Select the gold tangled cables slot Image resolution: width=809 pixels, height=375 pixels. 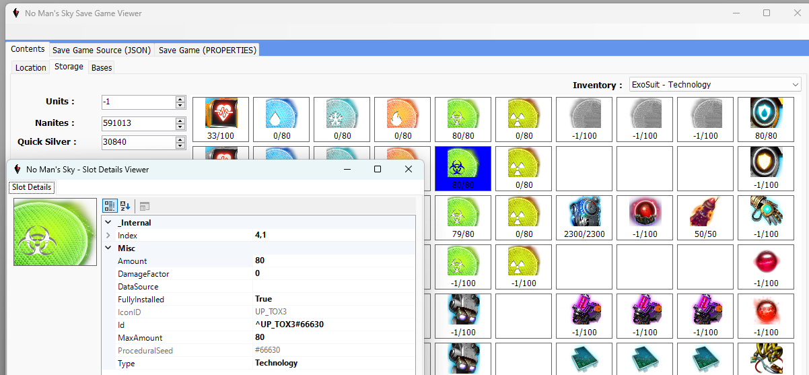[x=766, y=358]
